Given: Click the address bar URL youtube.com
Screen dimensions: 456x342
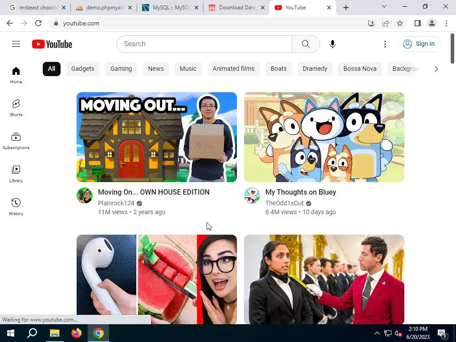Looking at the screenshot, I should click(81, 23).
